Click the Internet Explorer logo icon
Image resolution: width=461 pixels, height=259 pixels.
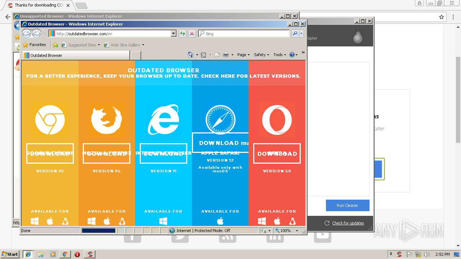[x=164, y=120]
